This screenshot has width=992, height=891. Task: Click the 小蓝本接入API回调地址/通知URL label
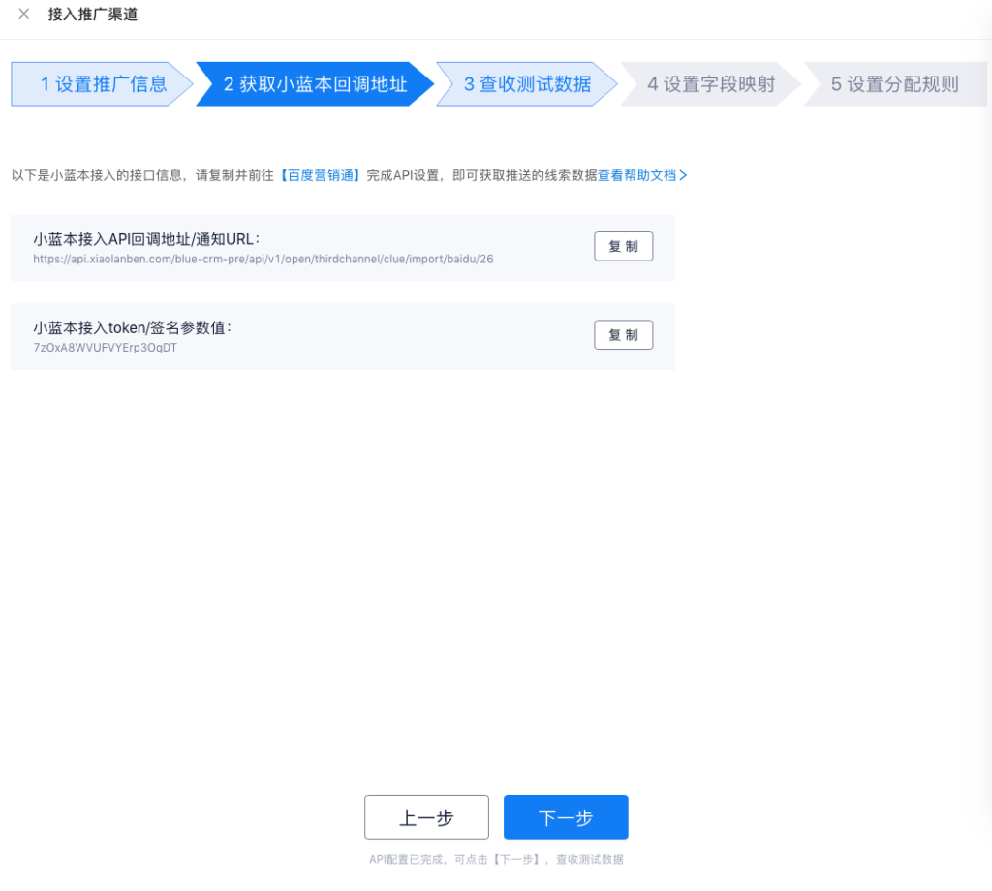click(146, 239)
